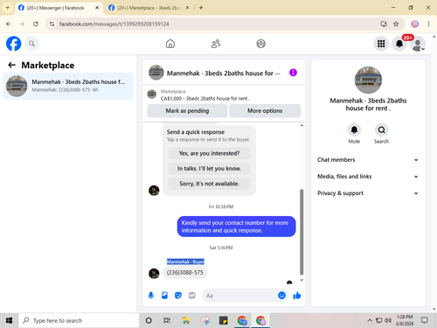
Task: Click the (236)3088-575 message bubble
Action: pos(185,273)
